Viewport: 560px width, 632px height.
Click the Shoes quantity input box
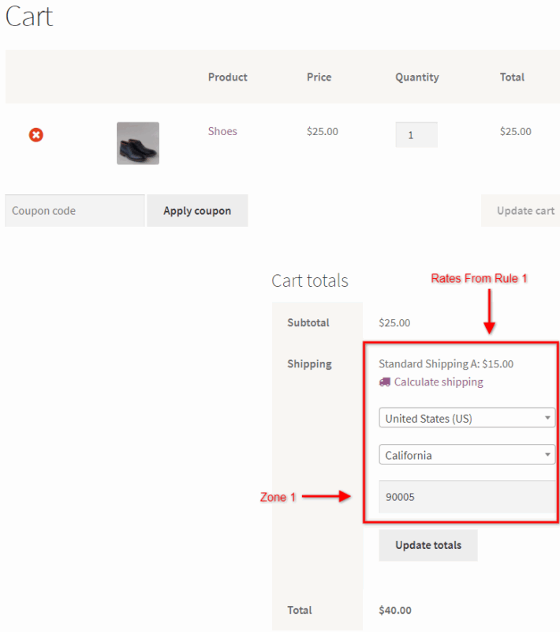pos(416,135)
